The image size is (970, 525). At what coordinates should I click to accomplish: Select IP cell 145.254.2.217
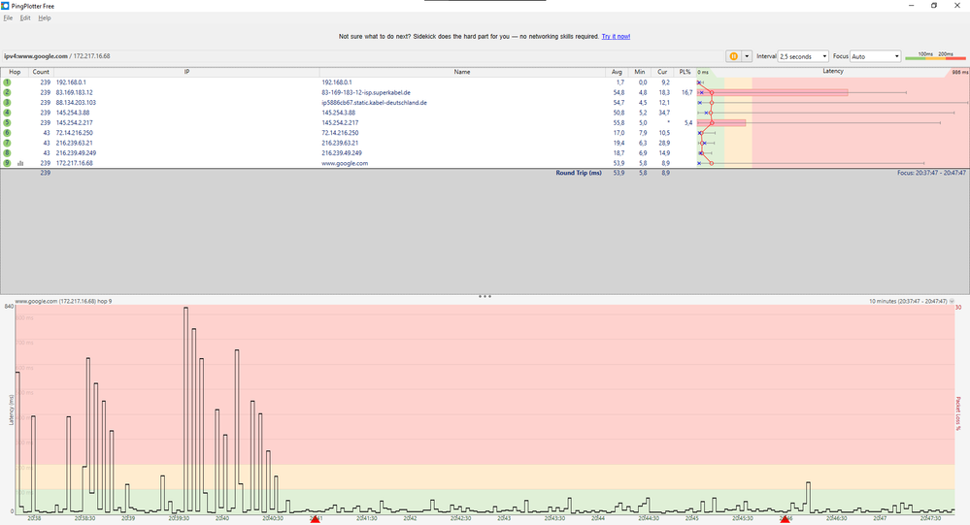(74, 122)
